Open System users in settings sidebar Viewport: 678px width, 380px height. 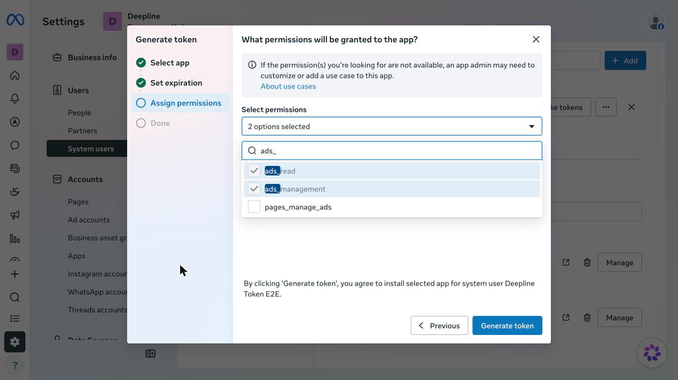click(x=91, y=148)
